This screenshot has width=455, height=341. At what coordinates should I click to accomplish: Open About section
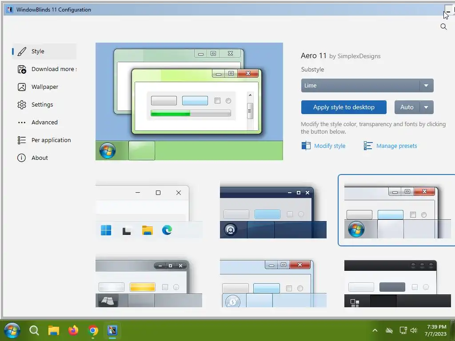point(44,158)
